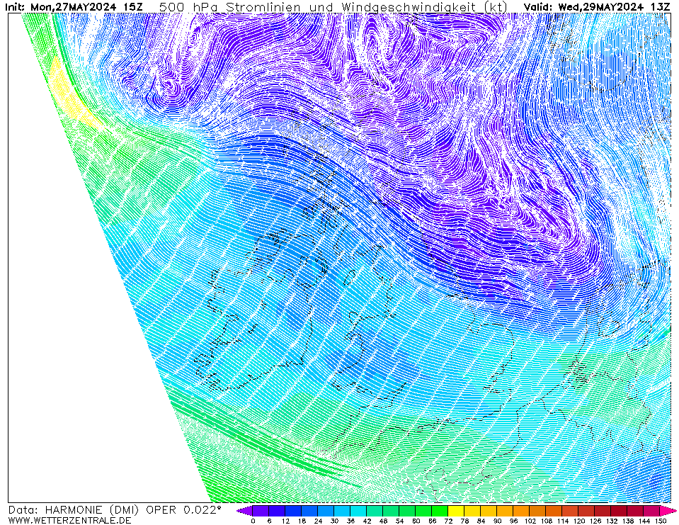Image resolution: width=679 pixels, height=525 pixels.
Task: Select the 126–132 kt red legend box
Action: (x=603, y=511)
